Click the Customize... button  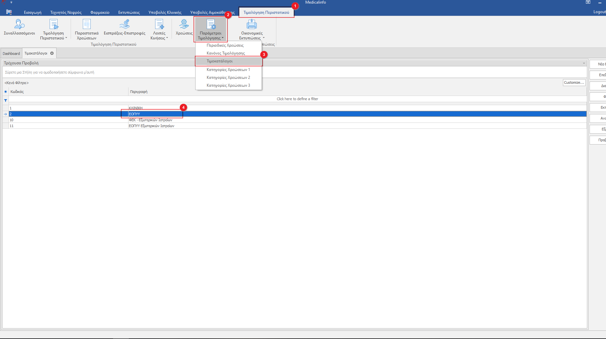pyautogui.click(x=574, y=83)
